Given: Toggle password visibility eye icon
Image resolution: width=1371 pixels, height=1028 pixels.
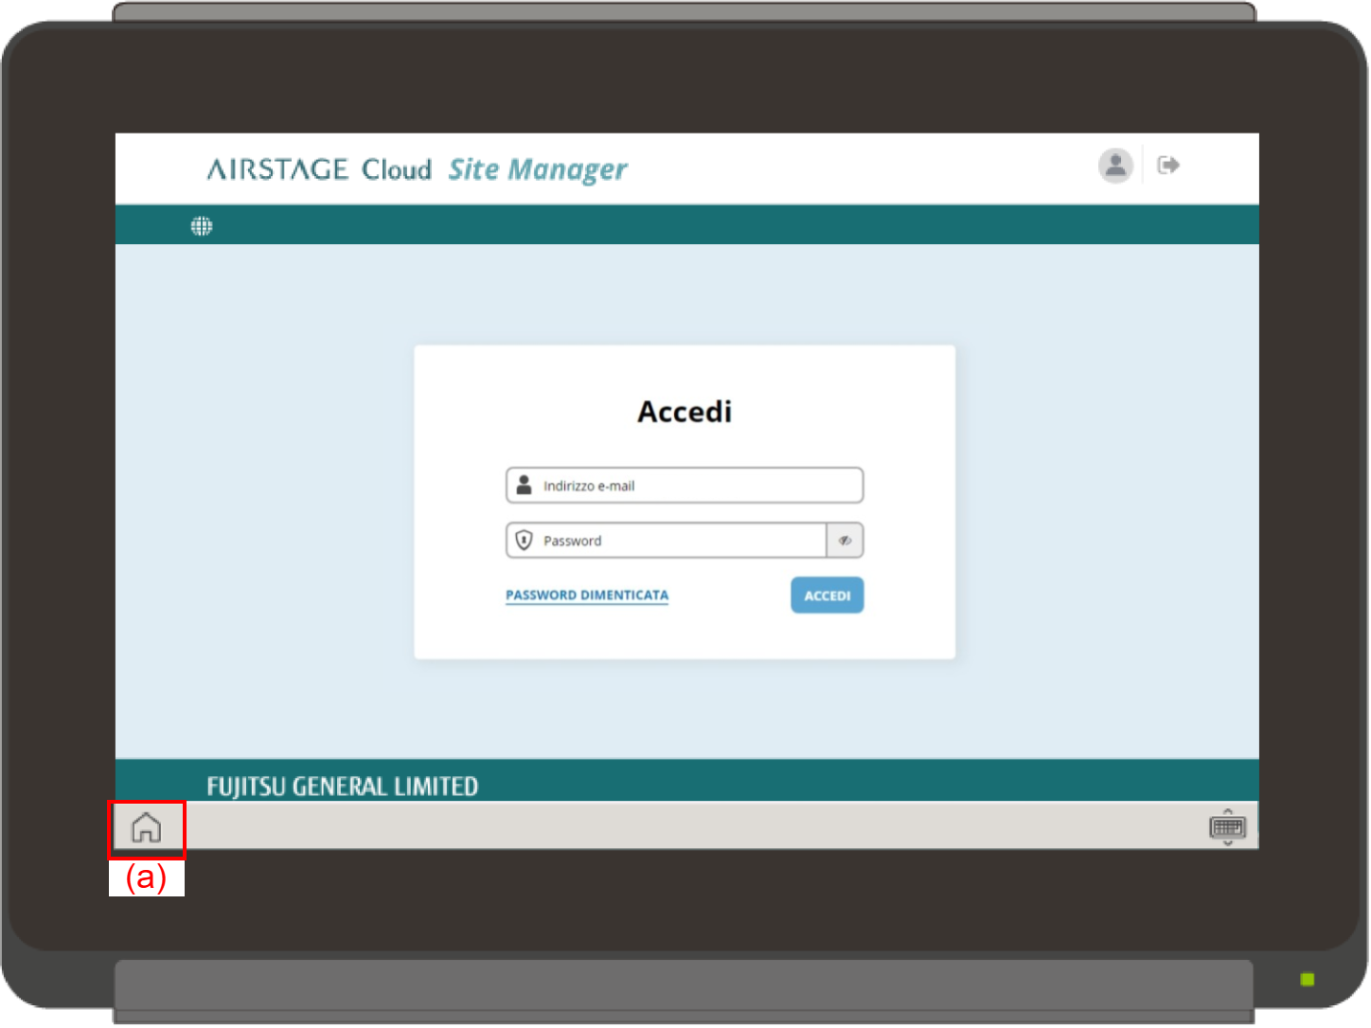Looking at the screenshot, I should point(845,541).
